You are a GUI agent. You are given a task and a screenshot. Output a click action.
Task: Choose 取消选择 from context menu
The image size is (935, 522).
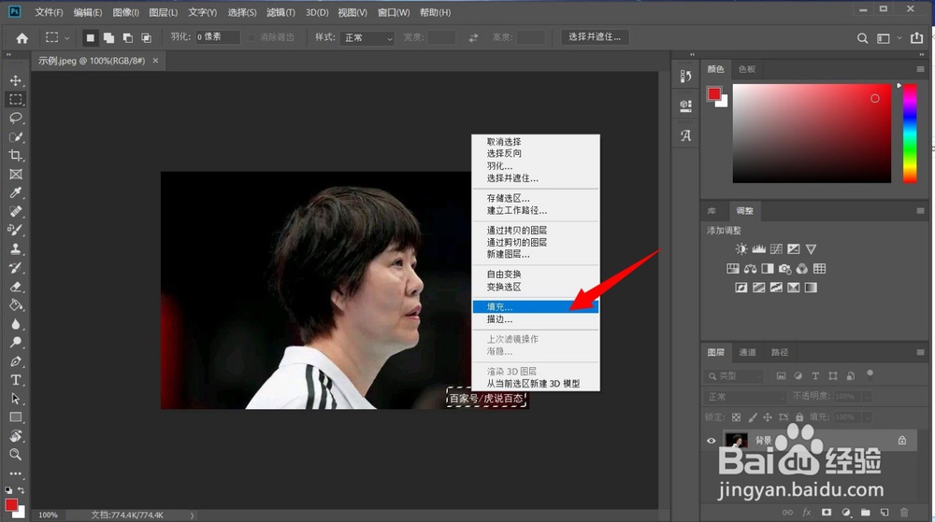click(536, 142)
